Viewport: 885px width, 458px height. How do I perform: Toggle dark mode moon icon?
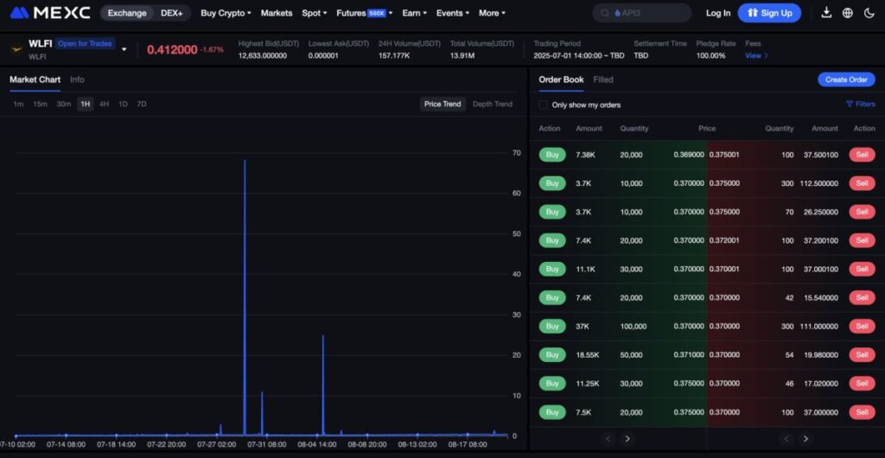(869, 13)
